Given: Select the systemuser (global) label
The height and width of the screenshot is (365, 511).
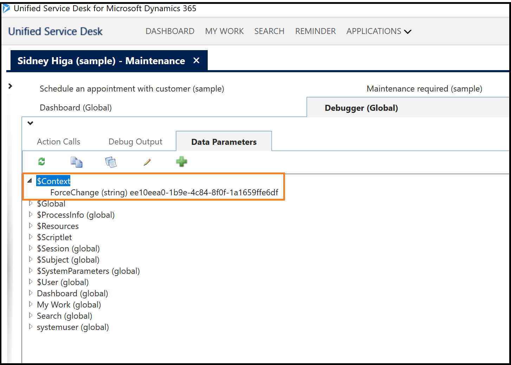Looking at the screenshot, I should tap(73, 327).
